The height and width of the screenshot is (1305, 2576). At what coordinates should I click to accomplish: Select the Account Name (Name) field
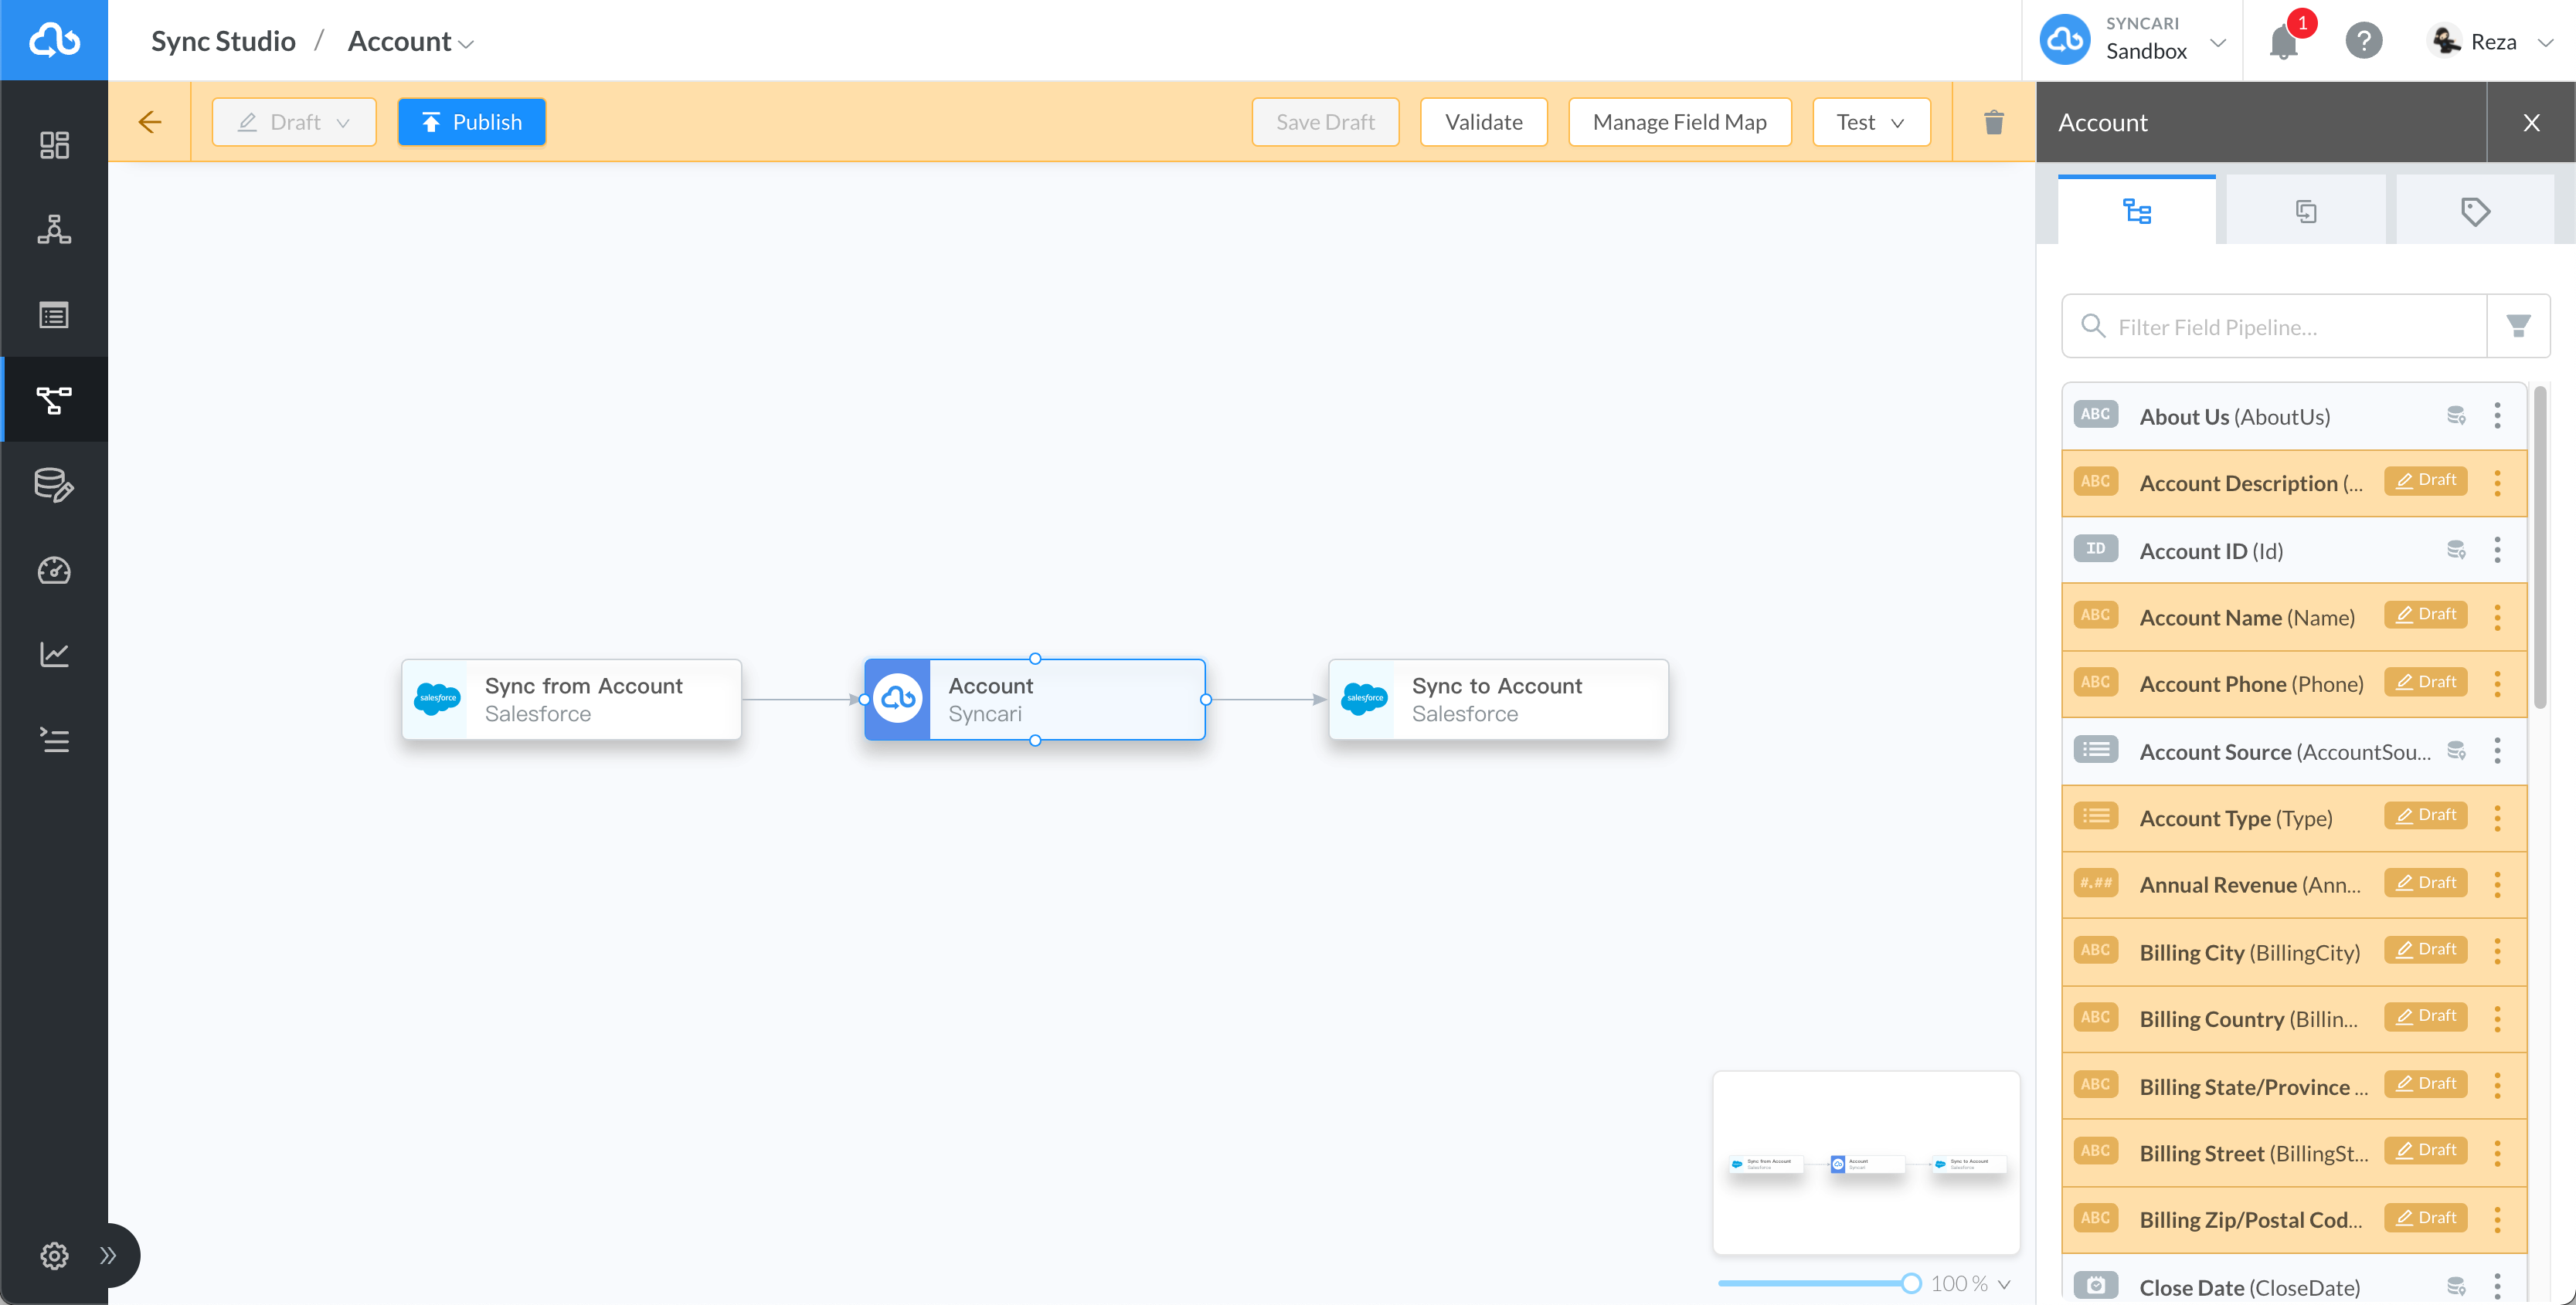click(x=2294, y=616)
